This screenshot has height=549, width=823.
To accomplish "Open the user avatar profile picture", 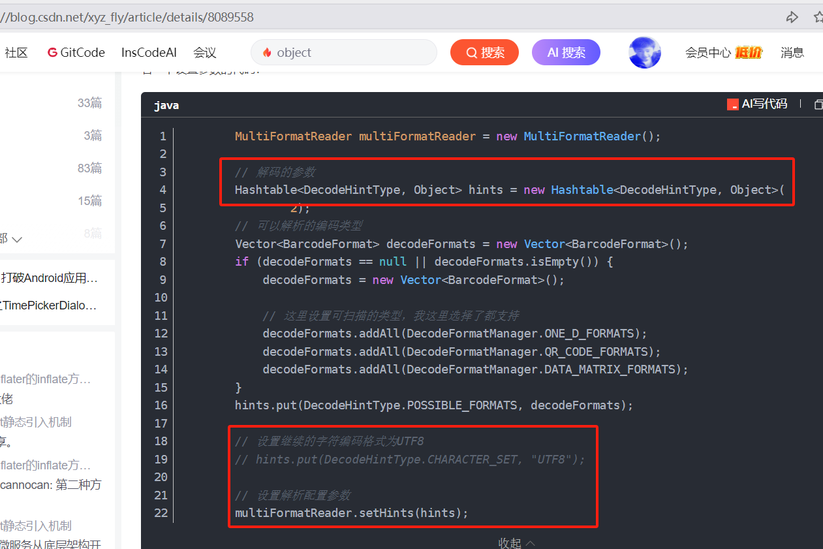I will tap(645, 52).
